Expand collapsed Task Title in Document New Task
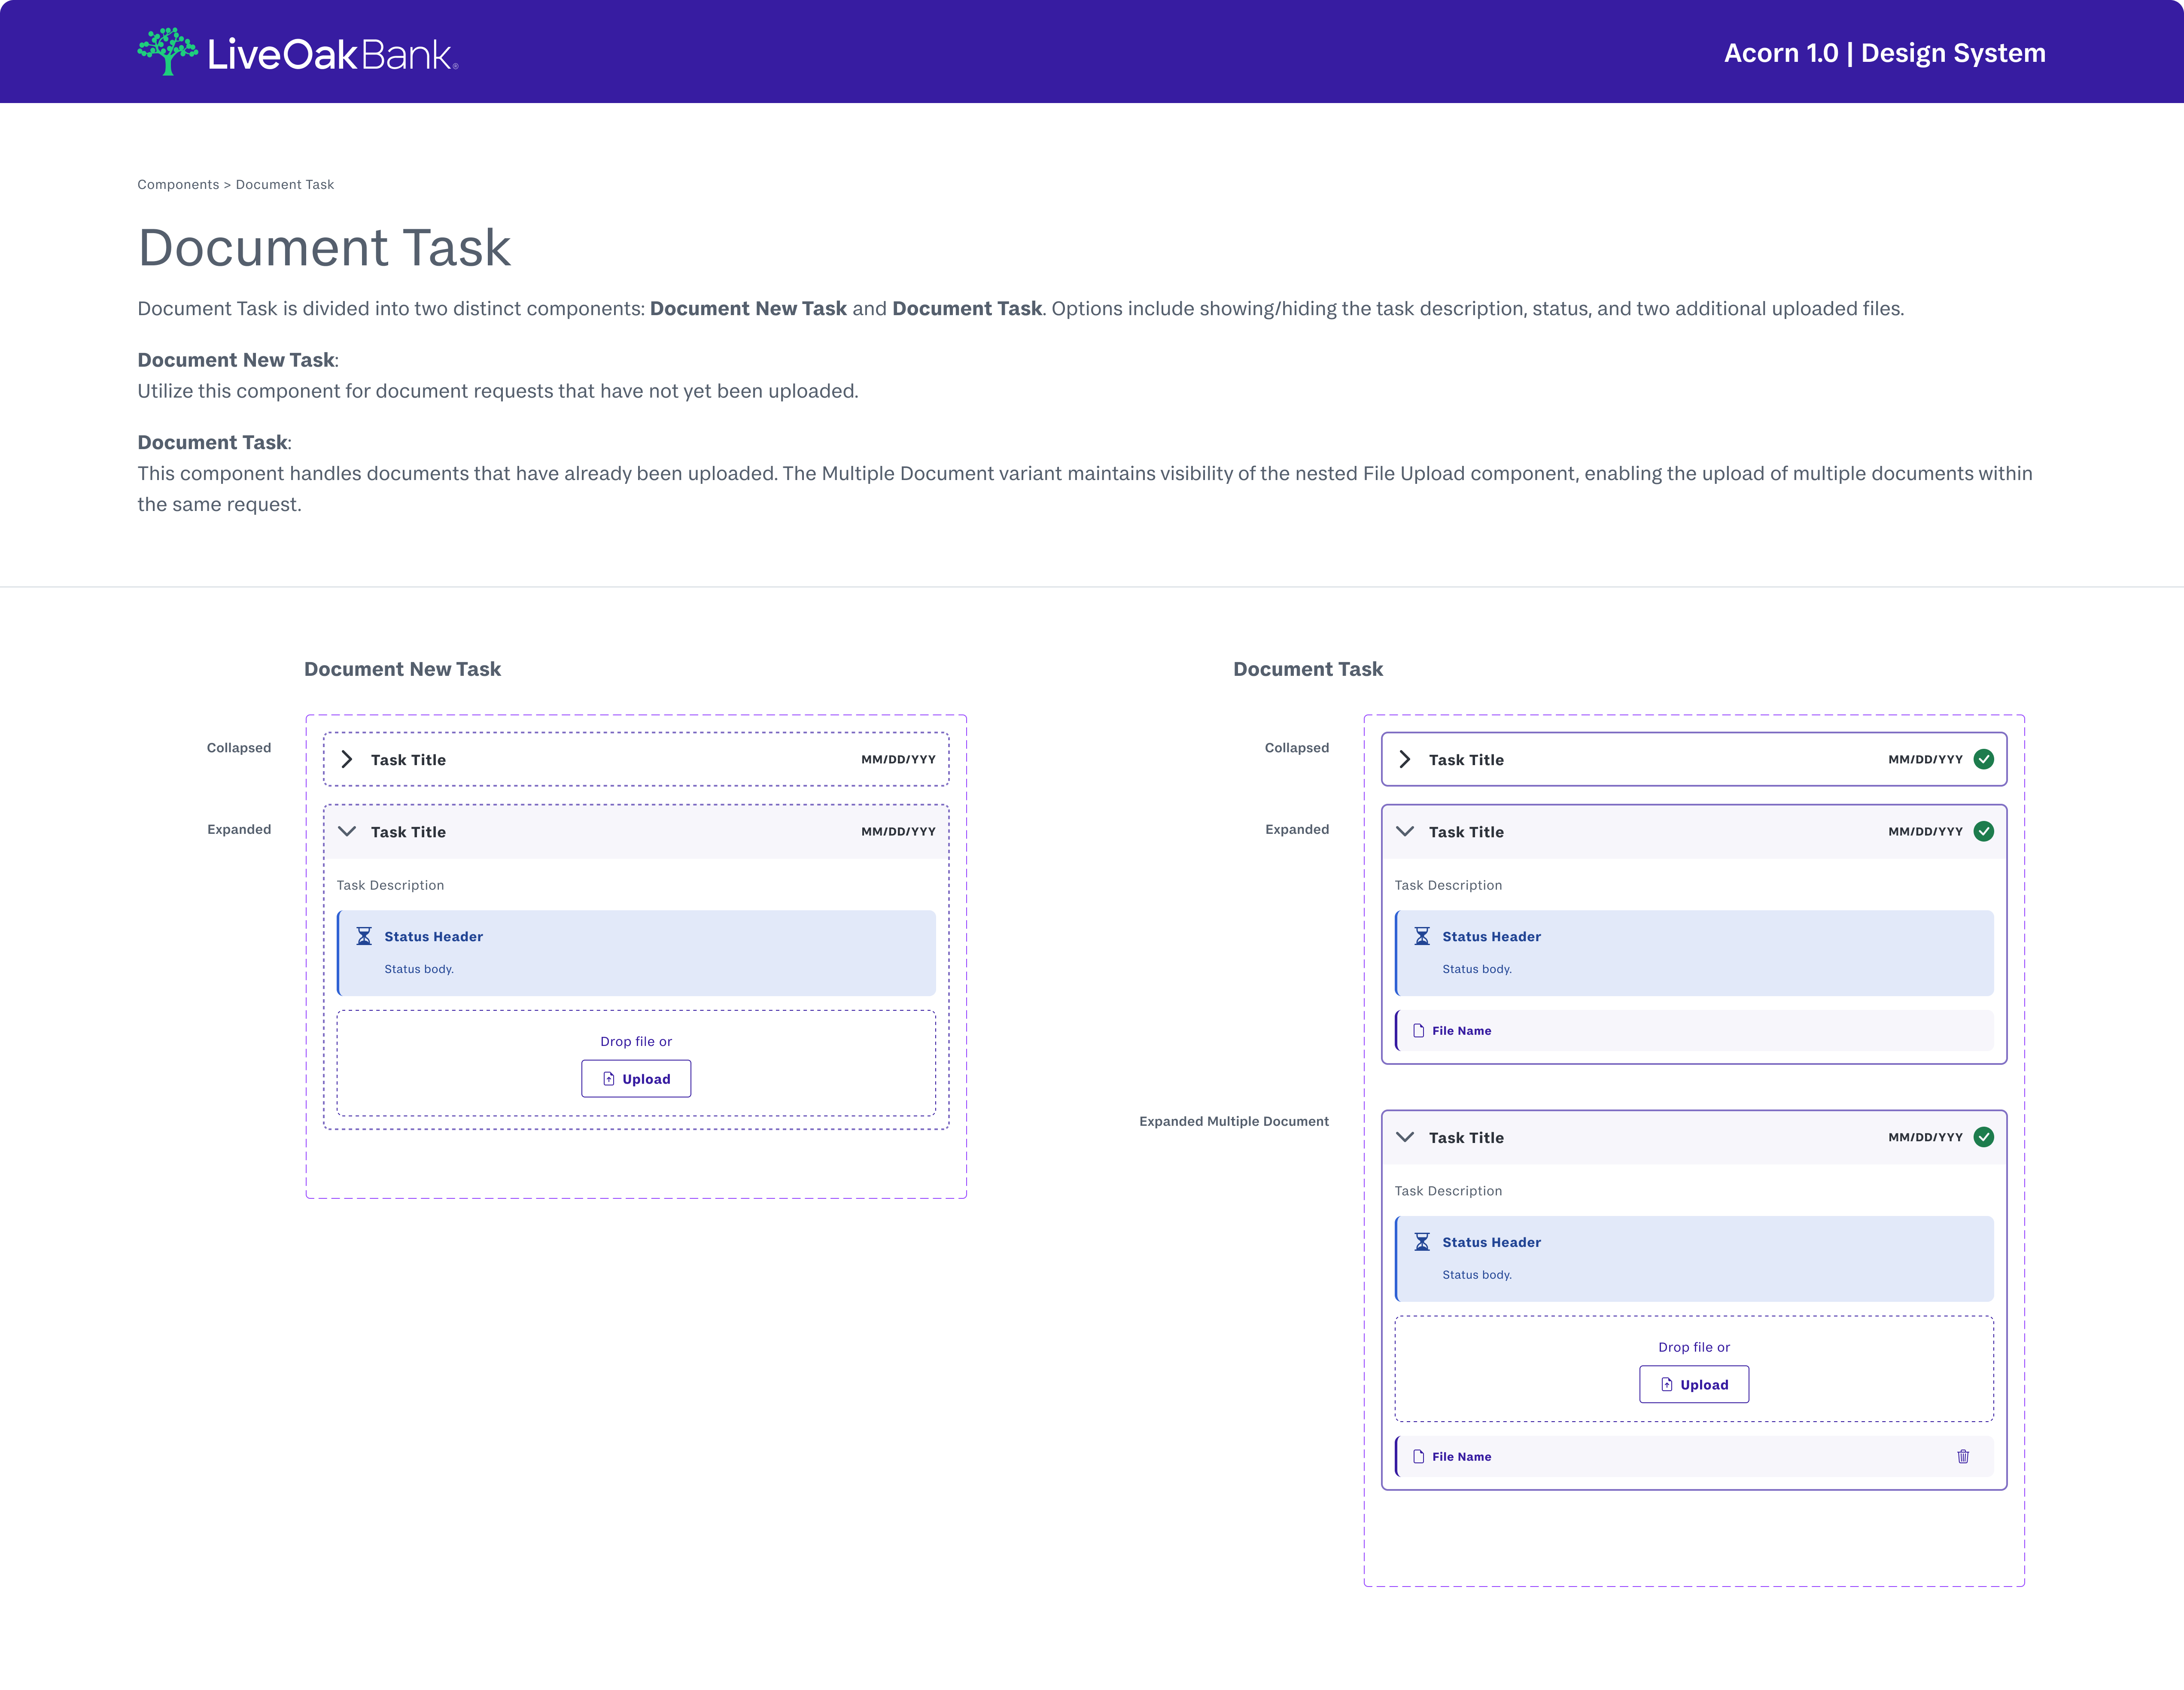This screenshot has height=1690, width=2184. 347,759
